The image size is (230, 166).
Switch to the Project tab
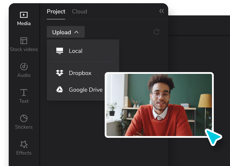(56, 11)
